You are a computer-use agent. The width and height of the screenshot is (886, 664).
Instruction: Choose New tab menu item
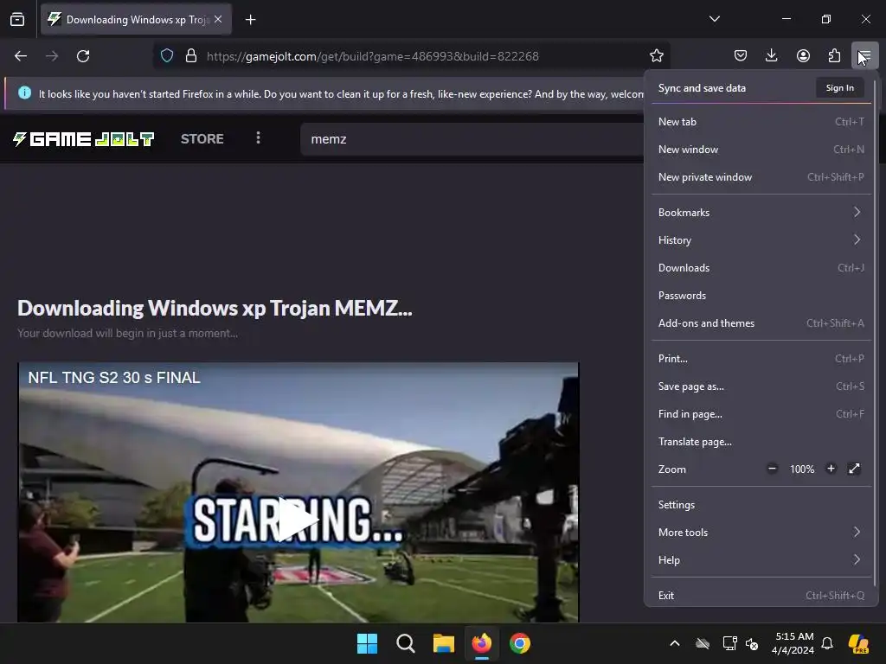coord(761,121)
